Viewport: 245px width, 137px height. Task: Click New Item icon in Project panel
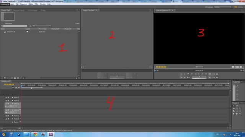pyautogui.click(x=18, y=78)
